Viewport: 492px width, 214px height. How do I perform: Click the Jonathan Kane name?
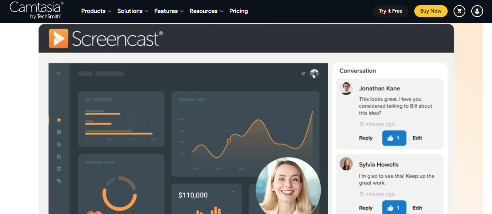tap(380, 88)
